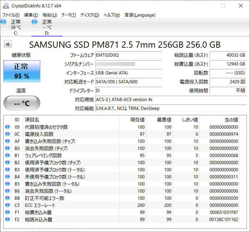250x232 pixels.
Task: Click transfer mode field SATA/300 | SATA/600
Action: 129,82
